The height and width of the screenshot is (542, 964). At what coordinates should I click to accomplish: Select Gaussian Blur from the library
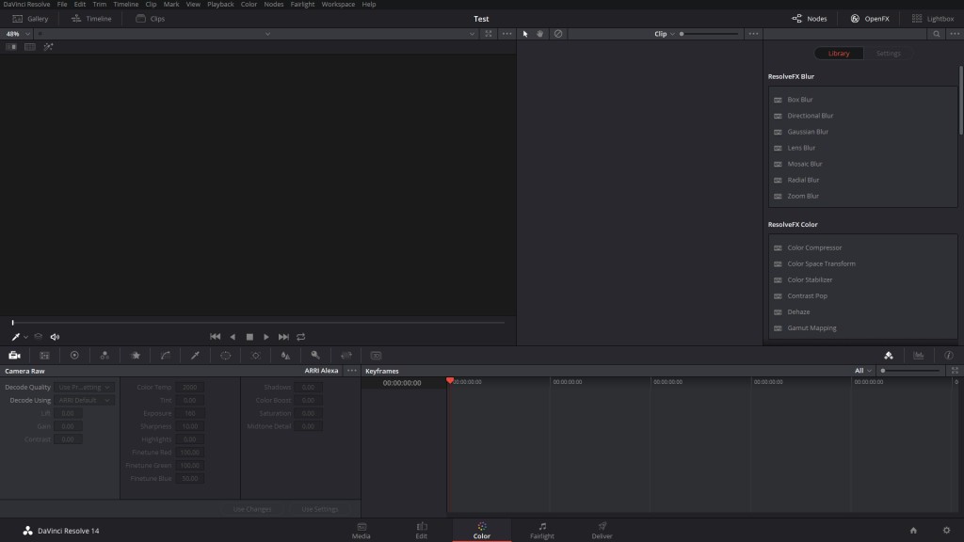pos(807,132)
